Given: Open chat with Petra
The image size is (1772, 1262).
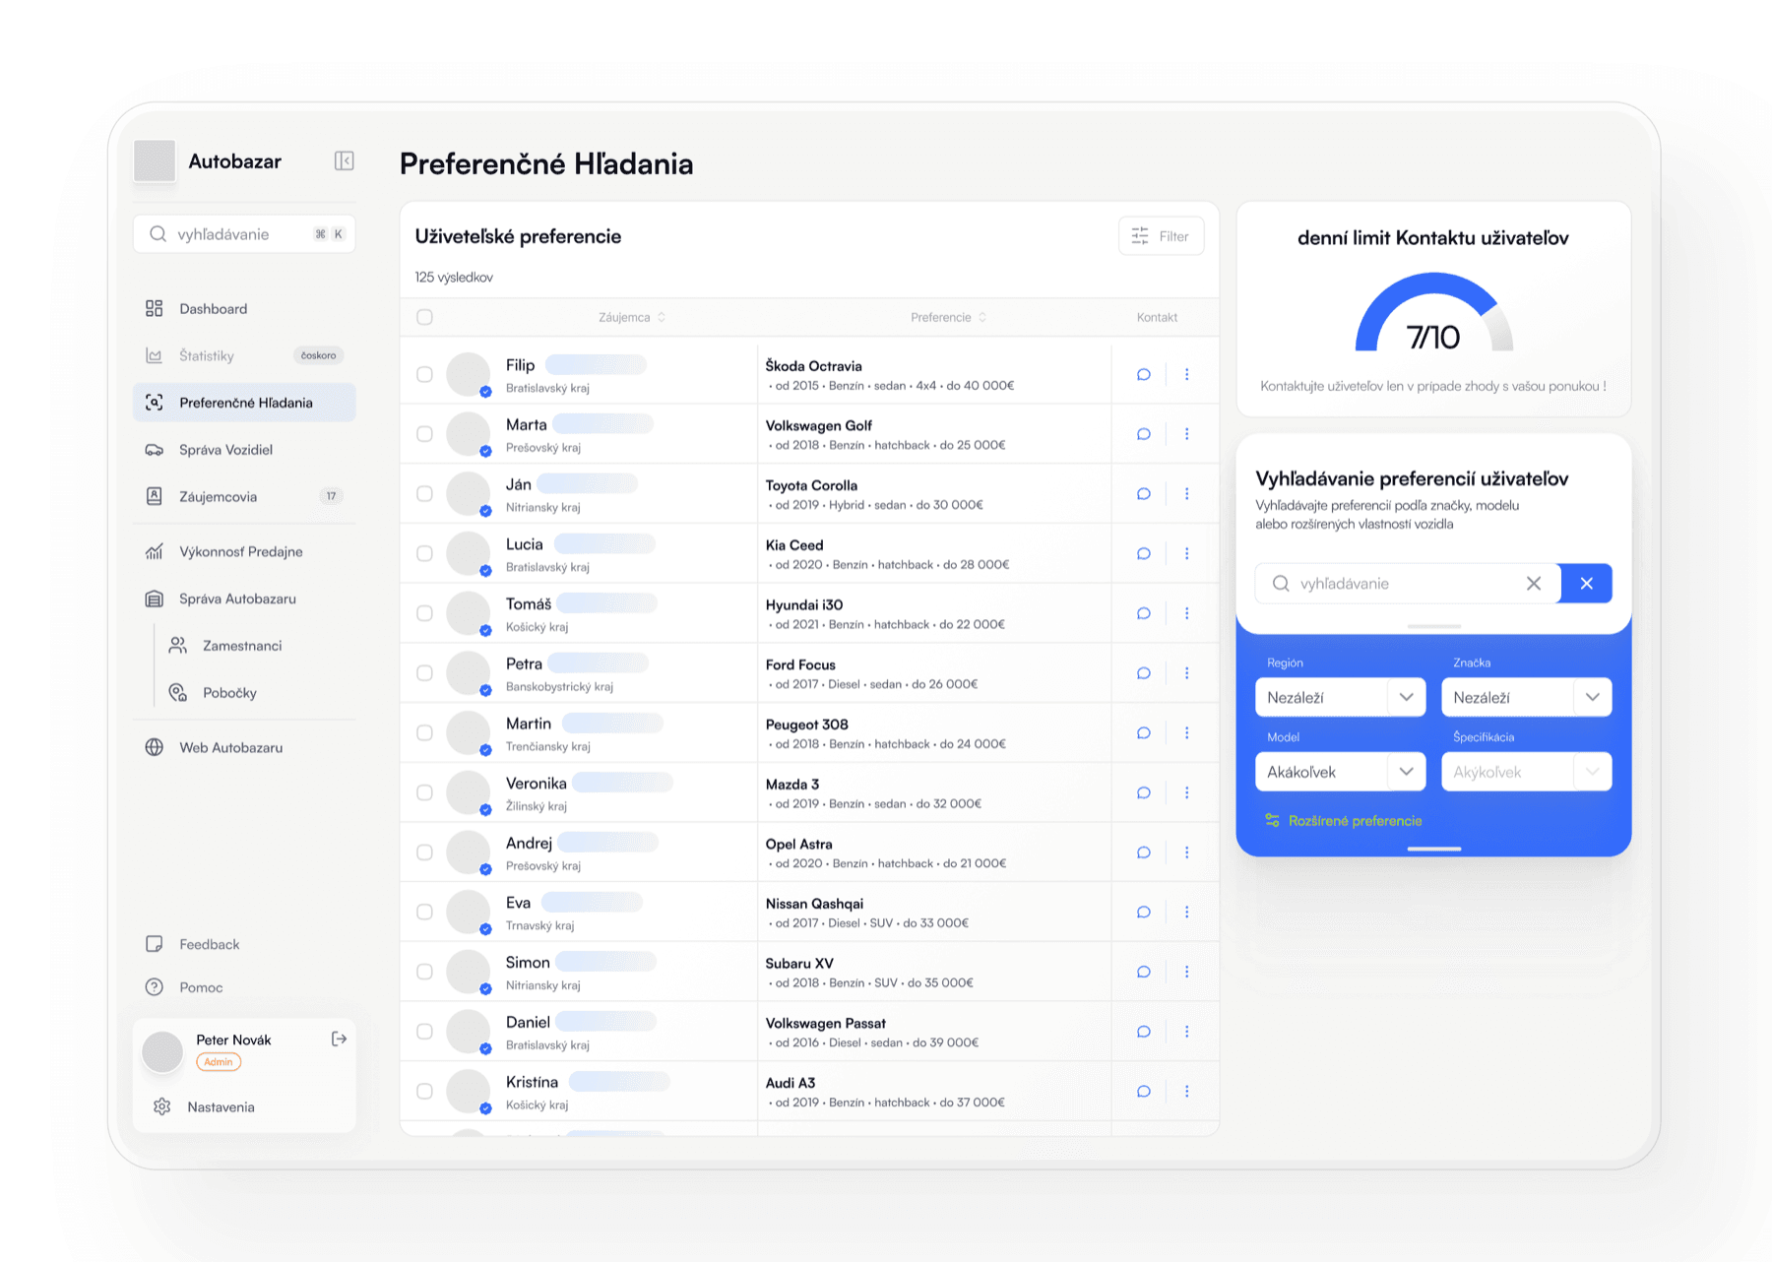Looking at the screenshot, I should pos(1143,673).
